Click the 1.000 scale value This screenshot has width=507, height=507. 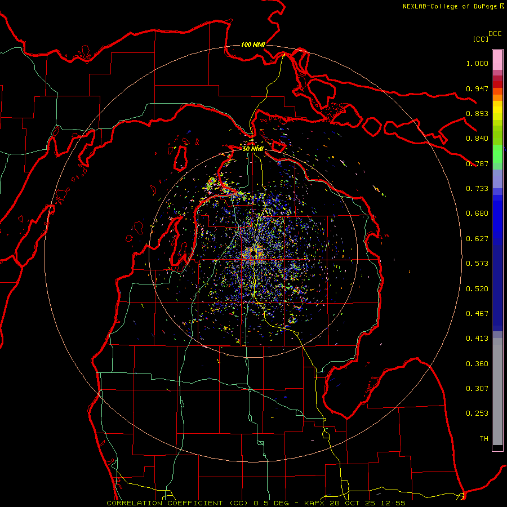477,63
